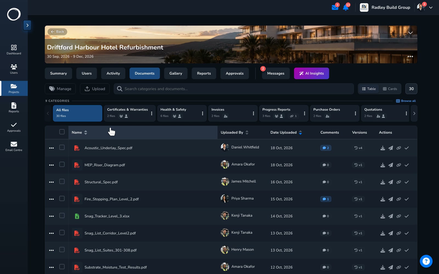Approve Fire_Stopping_Plan_Level_2.pdf with checkmark icon
The width and height of the screenshot is (439, 274).
(407, 199)
